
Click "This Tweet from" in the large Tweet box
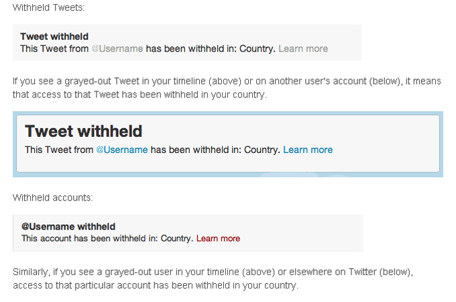coord(59,150)
